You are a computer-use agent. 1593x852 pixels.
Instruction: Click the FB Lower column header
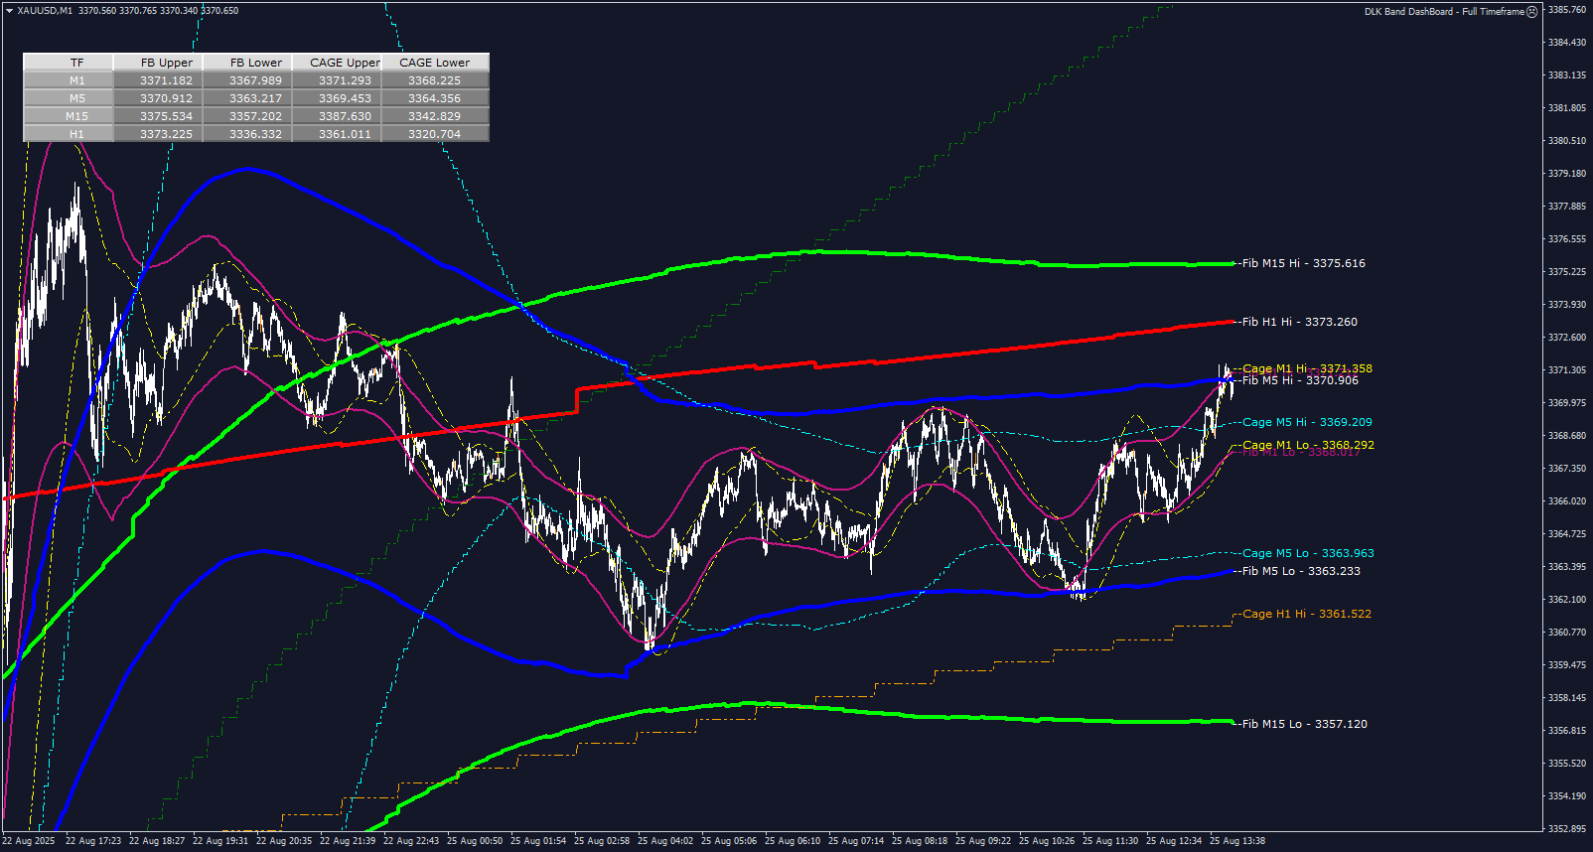(255, 63)
